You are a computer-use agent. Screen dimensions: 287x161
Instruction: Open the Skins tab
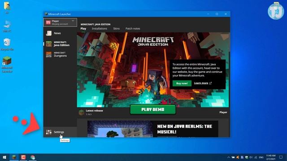(x=116, y=29)
